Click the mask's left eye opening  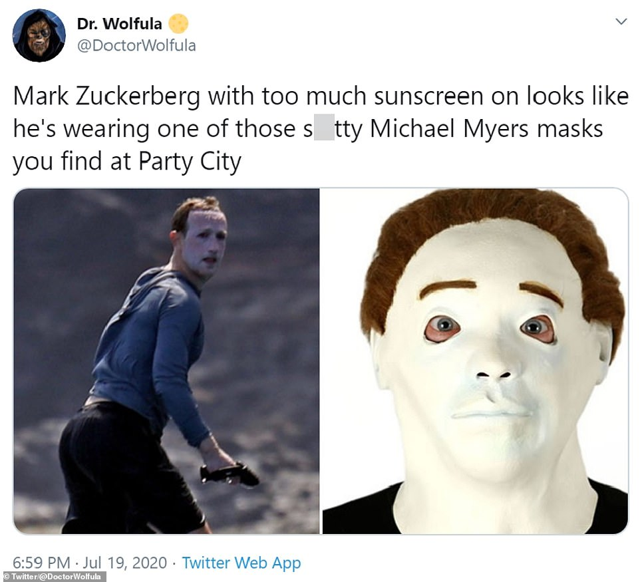click(443, 327)
